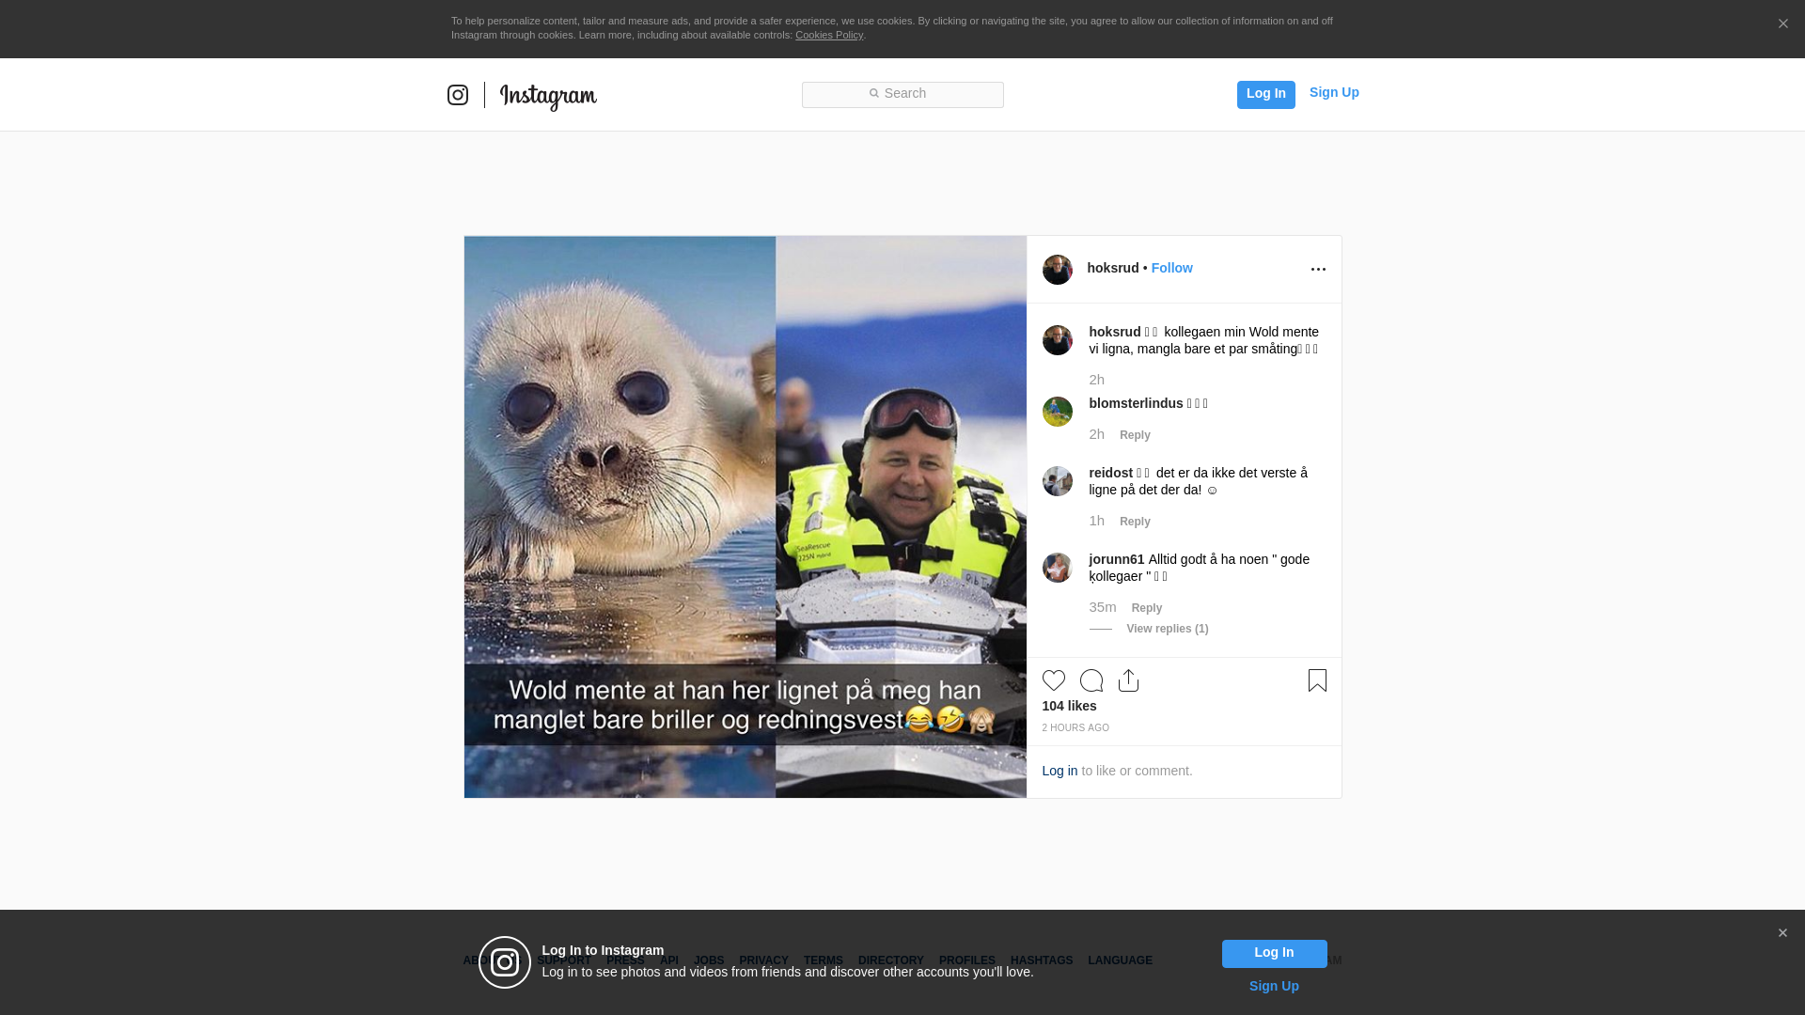This screenshot has width=1805, height=1015.
Task: Click the Instagram wordmark logo
Action: [548, 97]
